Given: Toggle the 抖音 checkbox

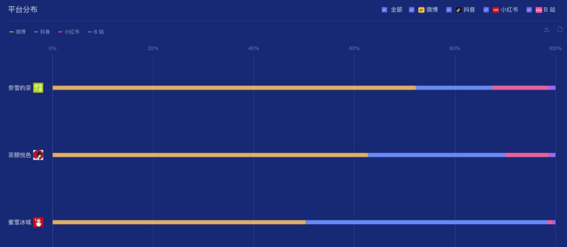Looking at the screenshot, I should point(449,10).
